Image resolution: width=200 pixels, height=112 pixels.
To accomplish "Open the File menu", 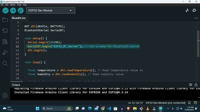I will tap(2, 5).
